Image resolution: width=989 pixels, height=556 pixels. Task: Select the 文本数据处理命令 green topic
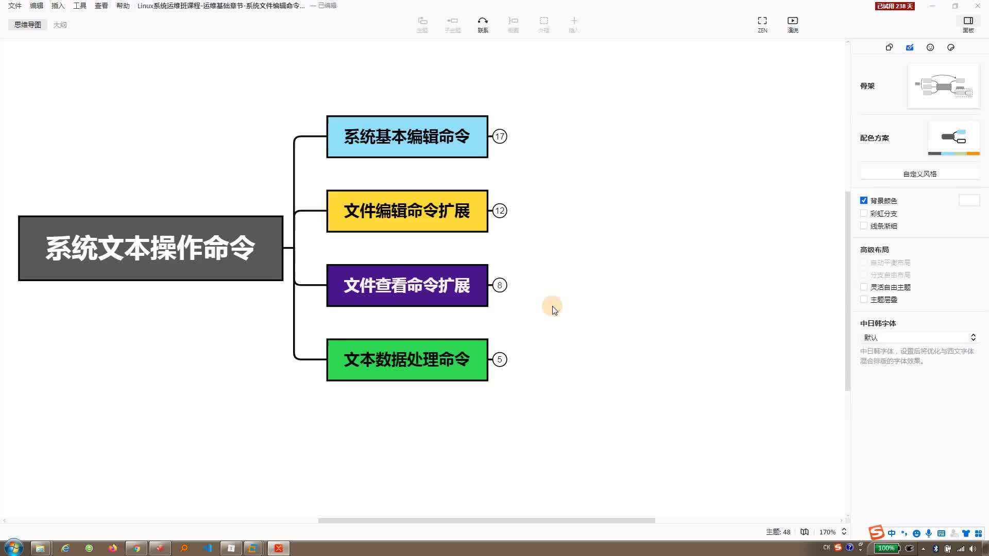[x=407, y=360]
